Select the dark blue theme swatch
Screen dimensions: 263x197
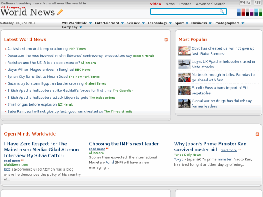pyautogui.click(x=239, y=14)
